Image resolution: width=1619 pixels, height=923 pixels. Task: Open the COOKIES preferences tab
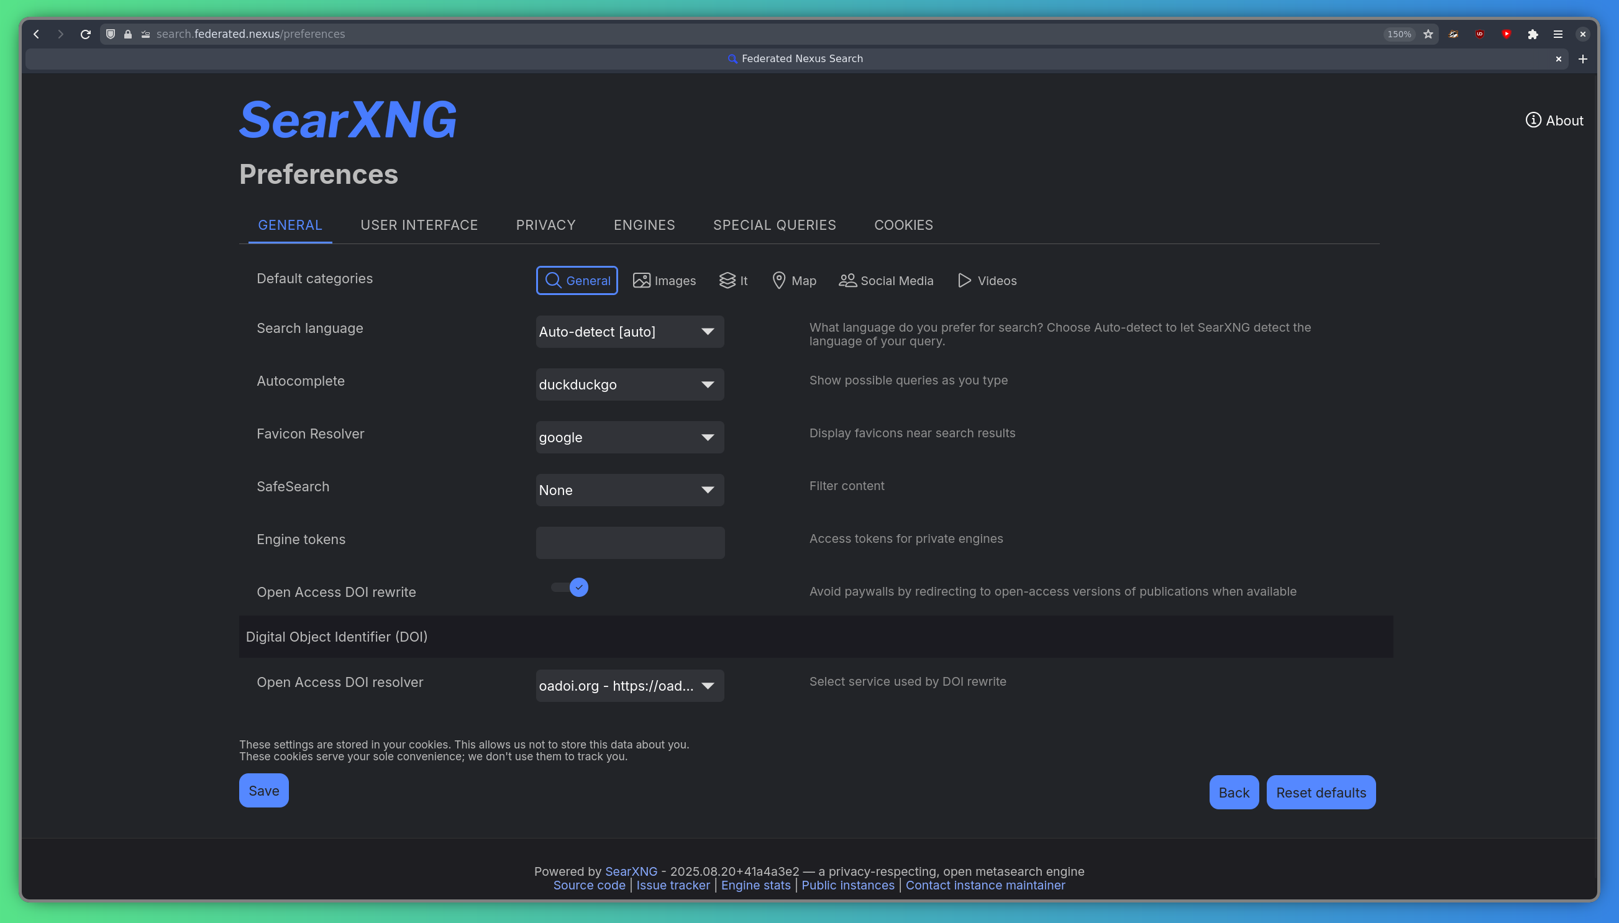point(903,225)
